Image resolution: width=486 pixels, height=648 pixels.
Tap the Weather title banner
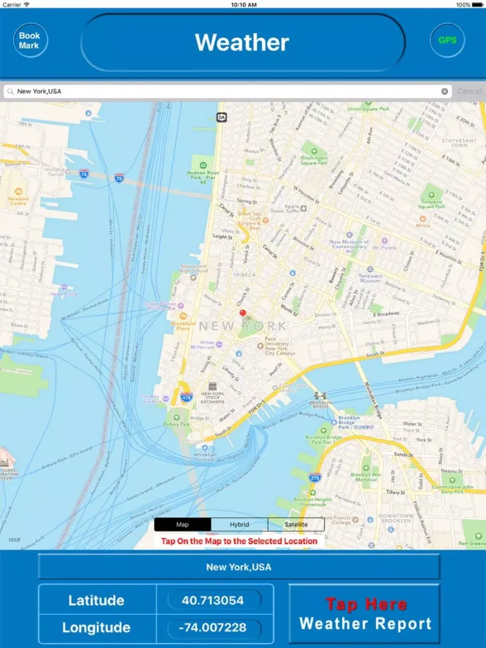(x=243, y=42)
